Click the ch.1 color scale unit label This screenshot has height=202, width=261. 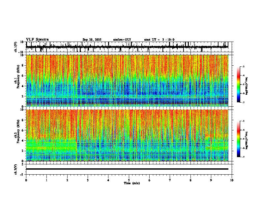247,86
